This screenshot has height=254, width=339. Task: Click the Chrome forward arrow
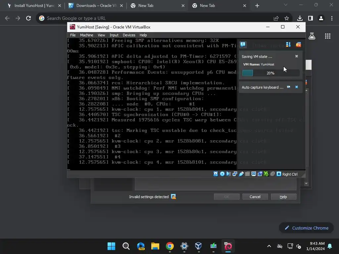pyautogui.click(x=18, y=19)
